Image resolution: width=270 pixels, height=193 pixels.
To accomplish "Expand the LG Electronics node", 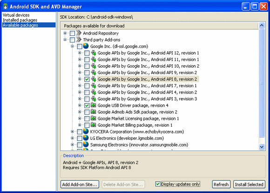I will (x=72, y=138).
